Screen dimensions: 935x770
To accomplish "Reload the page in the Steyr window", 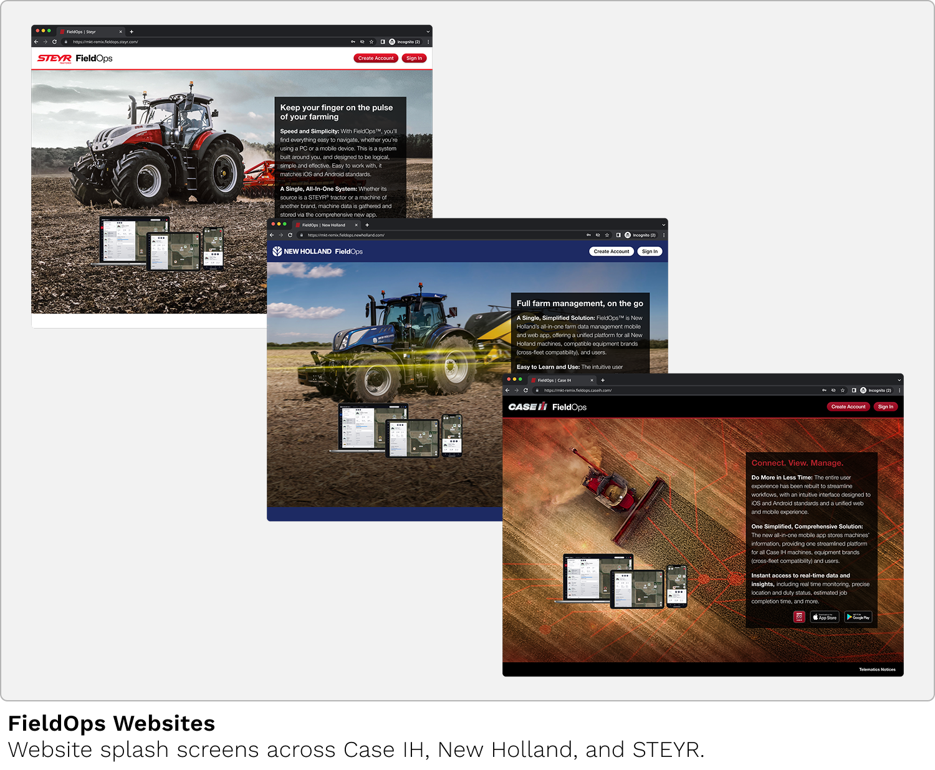I will [54, 42].
